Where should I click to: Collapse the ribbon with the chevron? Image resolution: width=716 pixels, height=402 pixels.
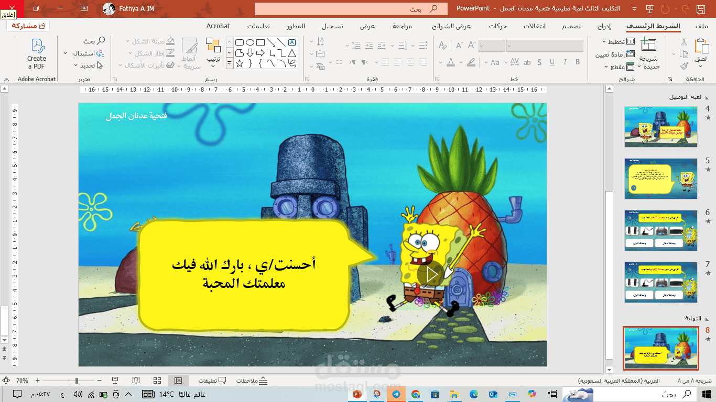(6, 80)
